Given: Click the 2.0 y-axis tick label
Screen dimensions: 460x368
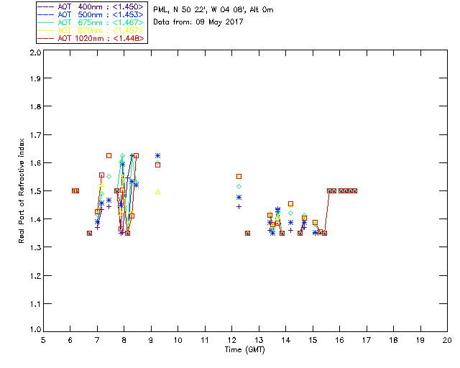Looking at the screenshot, I should [x=35, y=52].
